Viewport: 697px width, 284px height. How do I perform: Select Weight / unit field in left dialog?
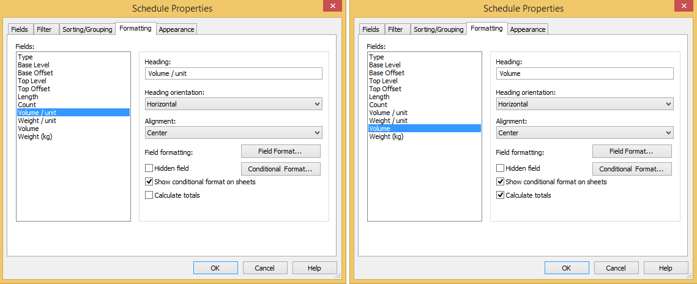click(73, 121)
